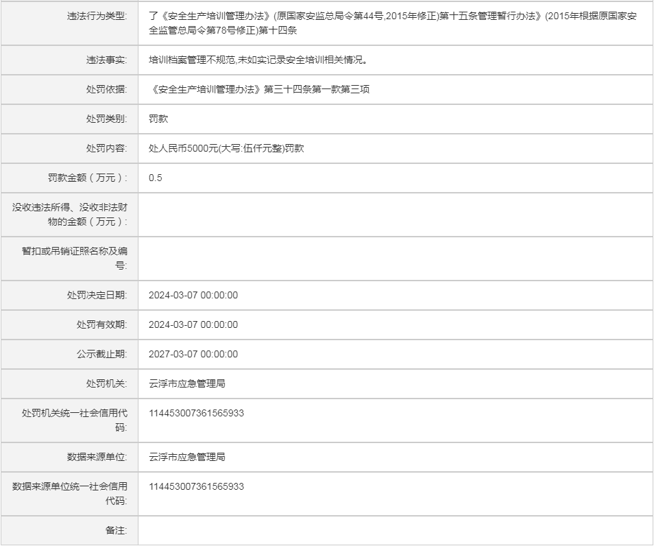Click the 违法事实 description about 培训档案管理不规范
The width and height of the screenshot is (654, 546).
point(258,60)
